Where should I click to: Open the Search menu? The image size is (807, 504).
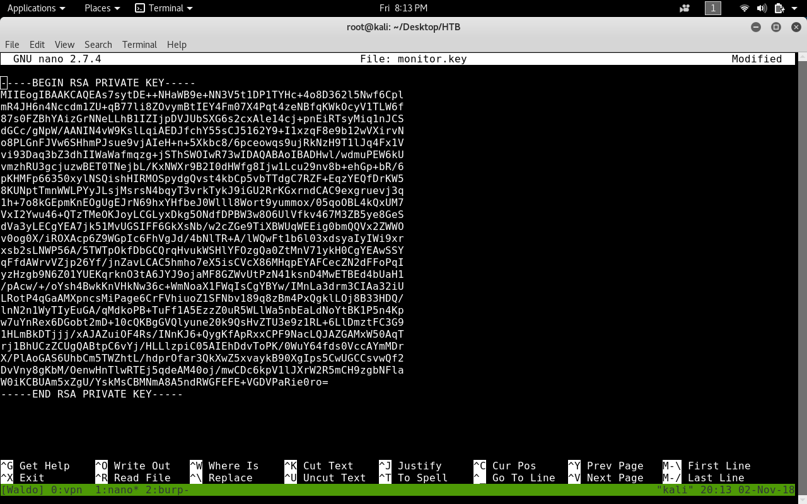[98, 44]
